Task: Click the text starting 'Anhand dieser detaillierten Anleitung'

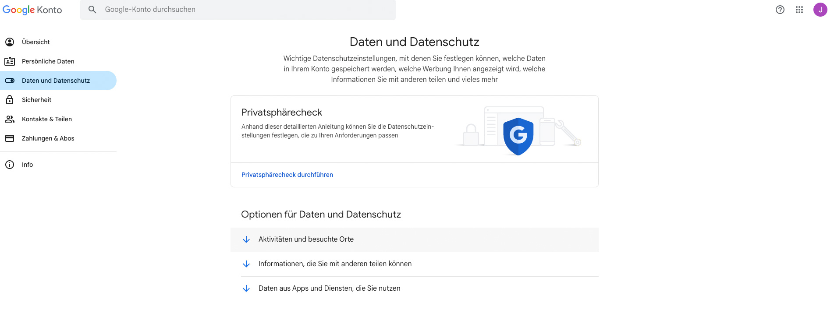Action: pyautogui.click(x=337, y=131)
